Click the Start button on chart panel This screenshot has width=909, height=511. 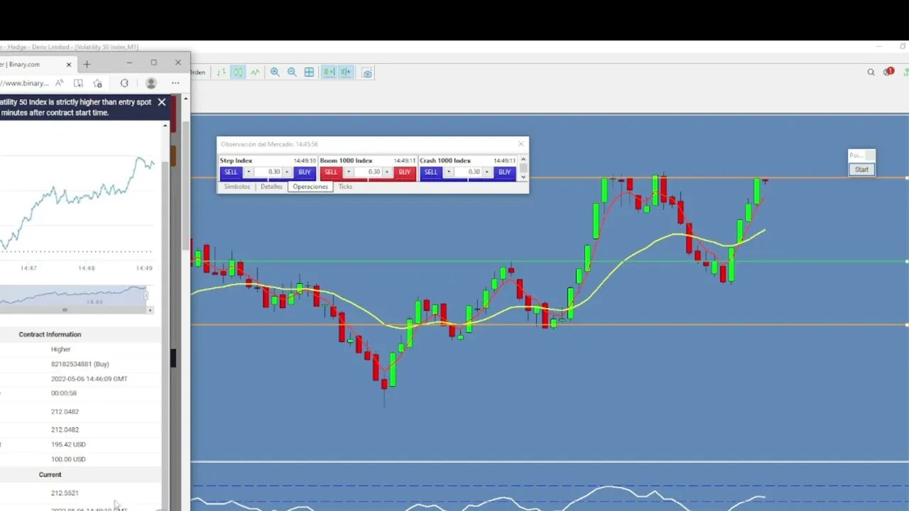(x=861, y=170)
